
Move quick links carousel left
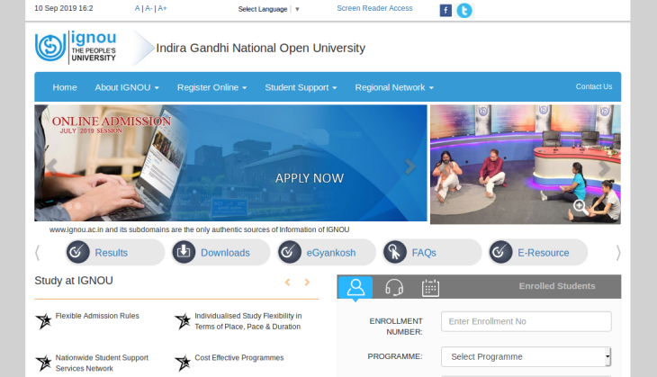pyautogui.click(x=37, y=253)
